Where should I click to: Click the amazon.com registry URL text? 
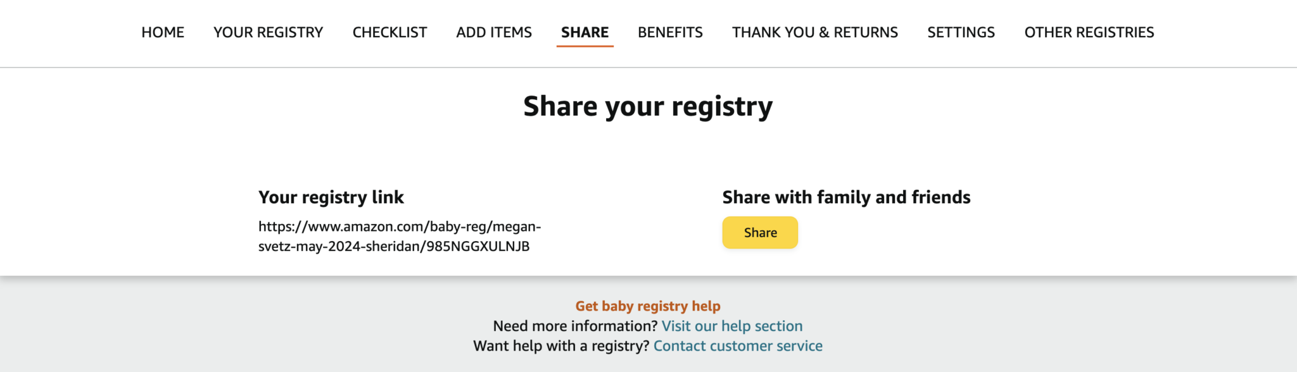pyautogui.click(x=399, y=226)
